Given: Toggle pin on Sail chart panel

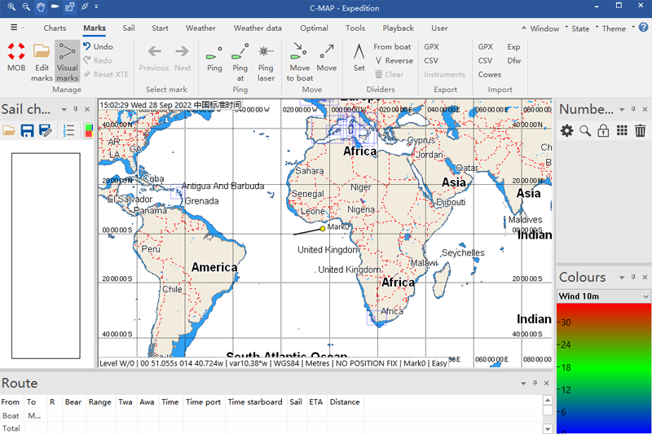Looking at the screenshot, I should pyautogui.click(x=74, y=109).
